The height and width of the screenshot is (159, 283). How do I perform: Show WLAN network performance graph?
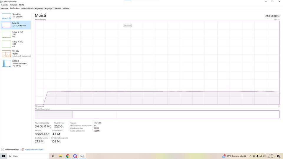pyautogui.click(x=16, y=54)
